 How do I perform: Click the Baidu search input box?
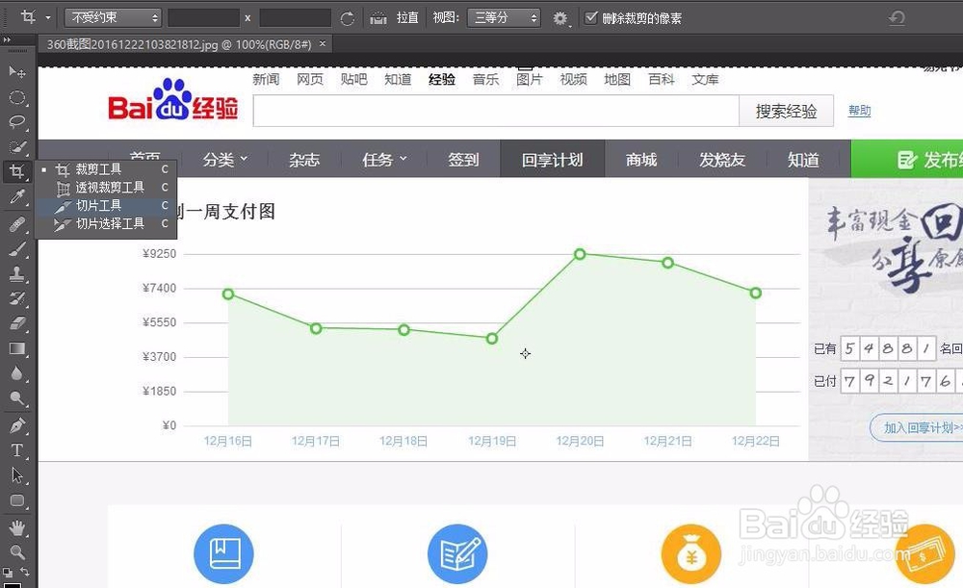click(496, 111)
